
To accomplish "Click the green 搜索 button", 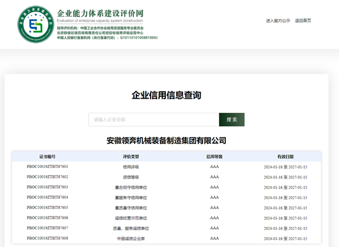I will pos(232,120).
